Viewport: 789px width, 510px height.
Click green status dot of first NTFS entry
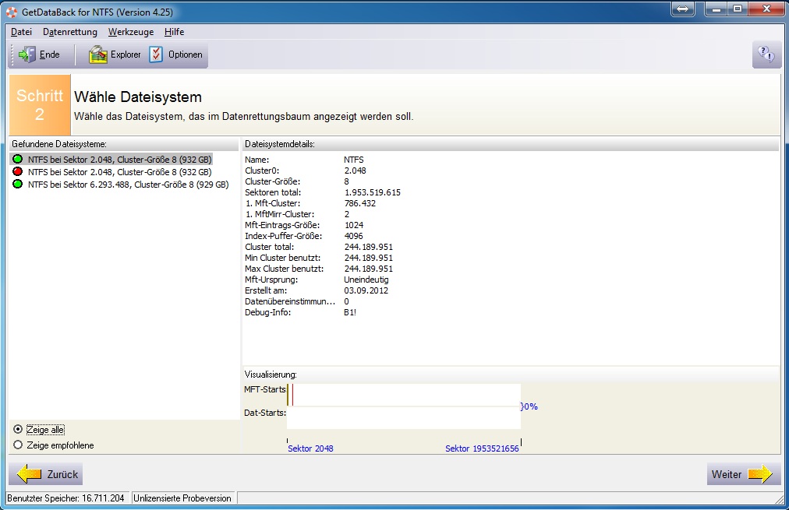coord(18,160)
